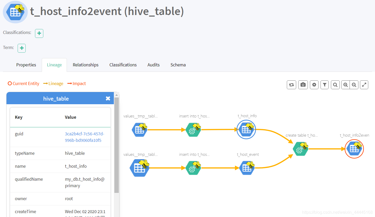
Task: Click the name value t_host_info
Action: tap(76, 166)
